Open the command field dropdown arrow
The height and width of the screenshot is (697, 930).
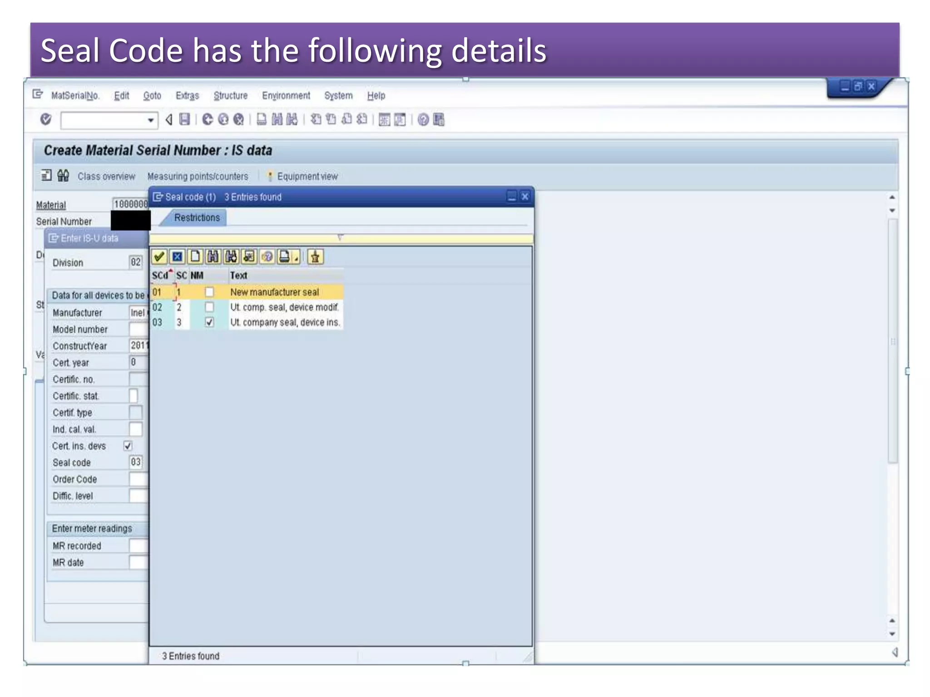(151, 120)
